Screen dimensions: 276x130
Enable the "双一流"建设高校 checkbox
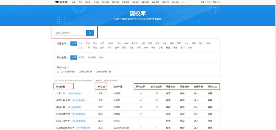coord(58,72)
